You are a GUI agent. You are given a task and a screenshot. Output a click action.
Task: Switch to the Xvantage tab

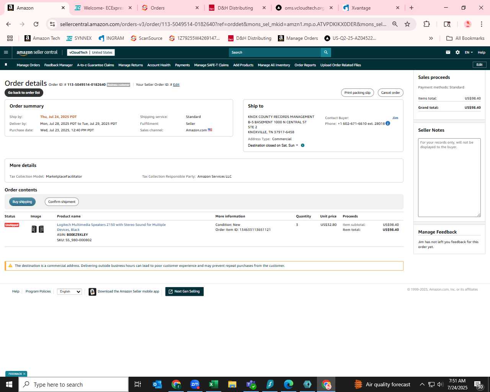(371, 8)
